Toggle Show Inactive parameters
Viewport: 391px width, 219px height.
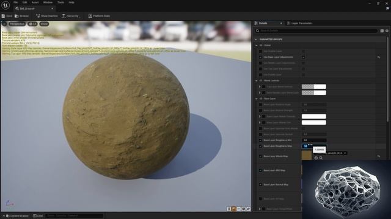[x=46, y=16]
